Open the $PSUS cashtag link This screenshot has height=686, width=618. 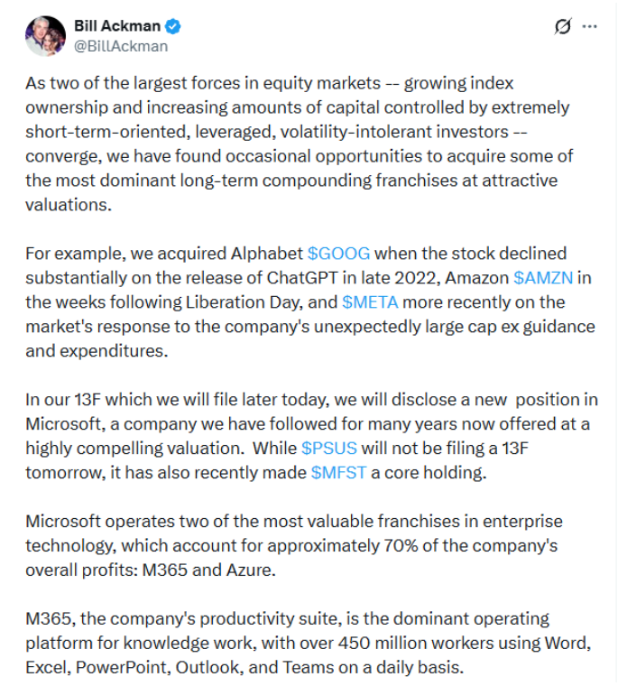[x=329, y=449]
